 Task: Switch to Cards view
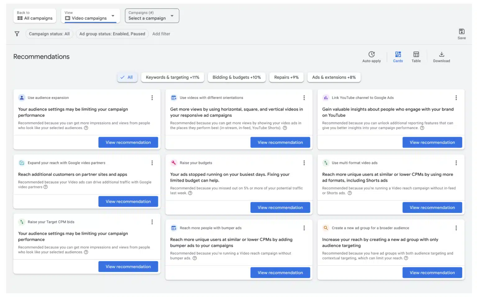click(x=398, y=57)
